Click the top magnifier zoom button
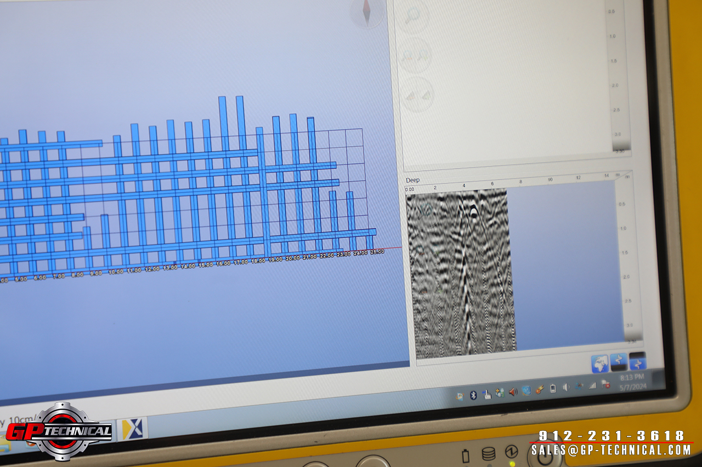This screenshot has width=702, height=467. 413,17
